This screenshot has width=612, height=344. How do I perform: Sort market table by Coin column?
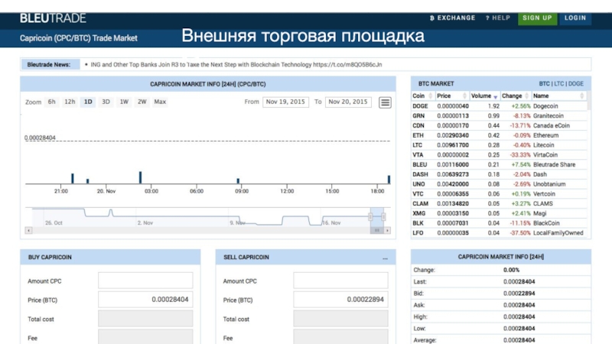pyautogui.click(x=421, y=96)
